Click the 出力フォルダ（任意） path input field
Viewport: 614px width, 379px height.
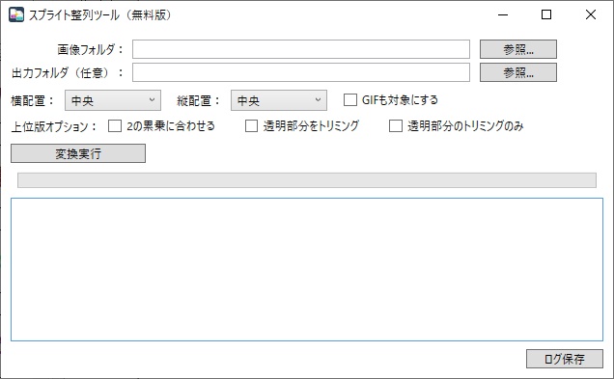click(301, 72)
